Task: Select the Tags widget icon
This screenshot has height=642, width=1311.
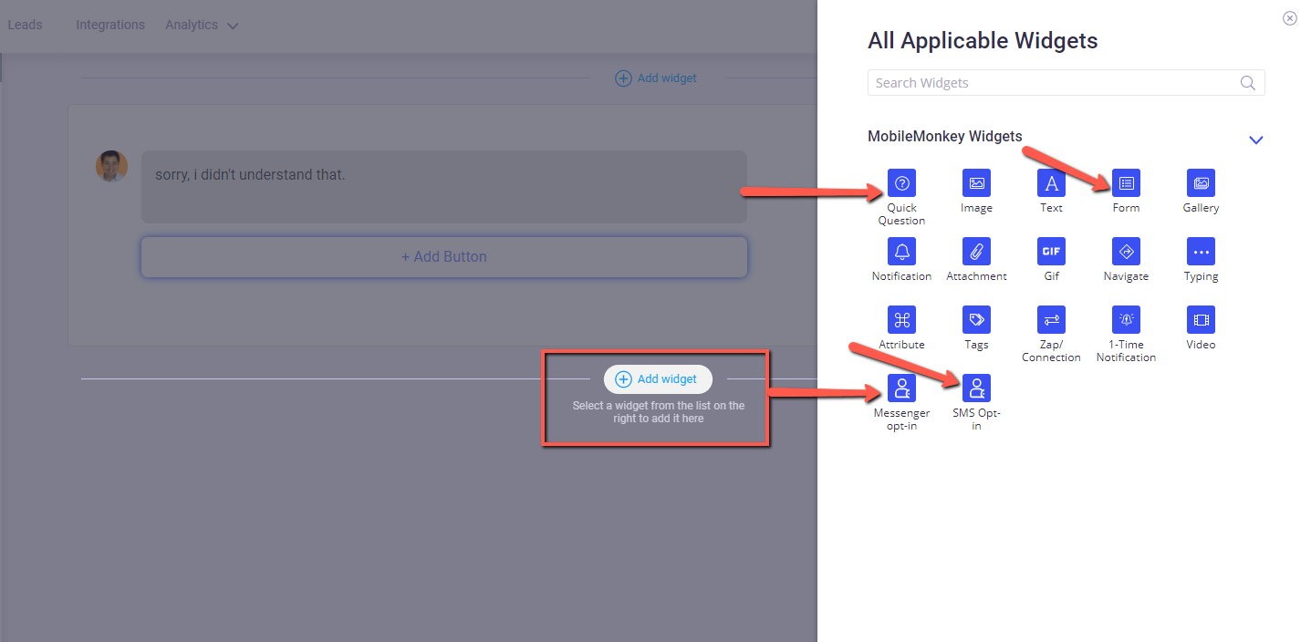Action: pos(976,320)
